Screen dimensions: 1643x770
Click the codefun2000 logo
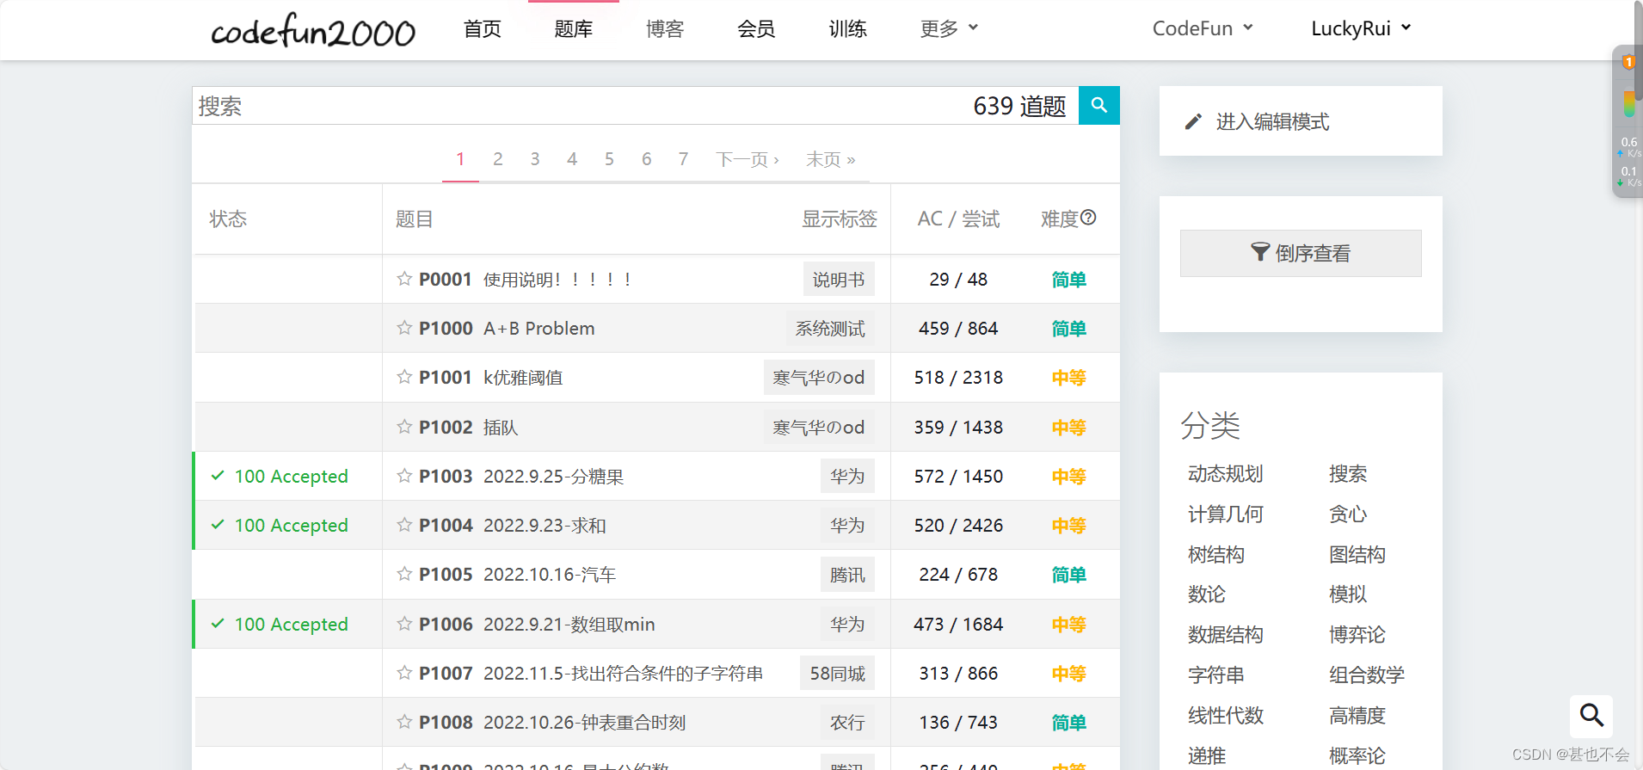coord(313,31)
